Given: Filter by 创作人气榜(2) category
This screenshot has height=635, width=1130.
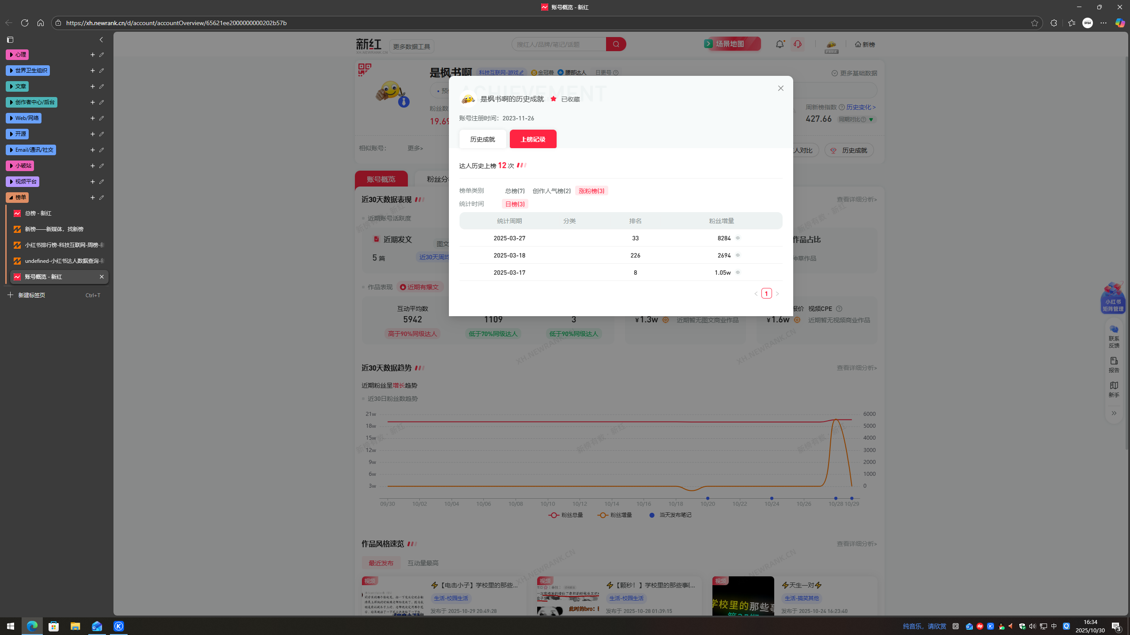Looking at the screenshot, I should 551,191.
